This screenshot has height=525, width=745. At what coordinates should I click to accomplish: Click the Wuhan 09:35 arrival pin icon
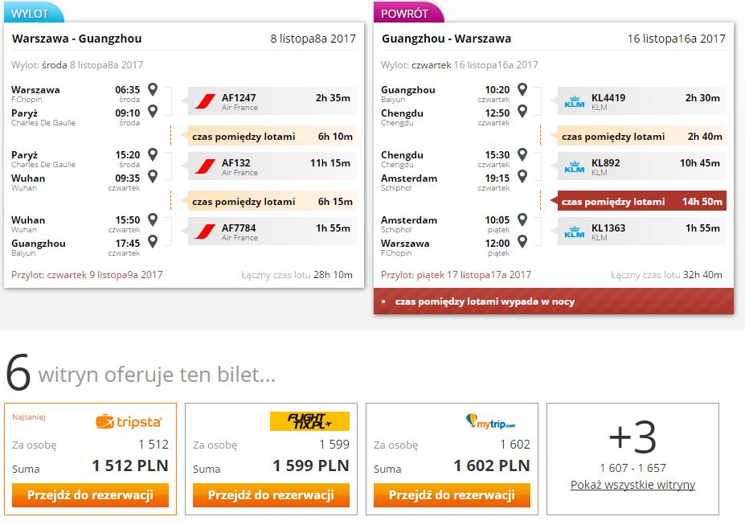[x=153, y=176]
